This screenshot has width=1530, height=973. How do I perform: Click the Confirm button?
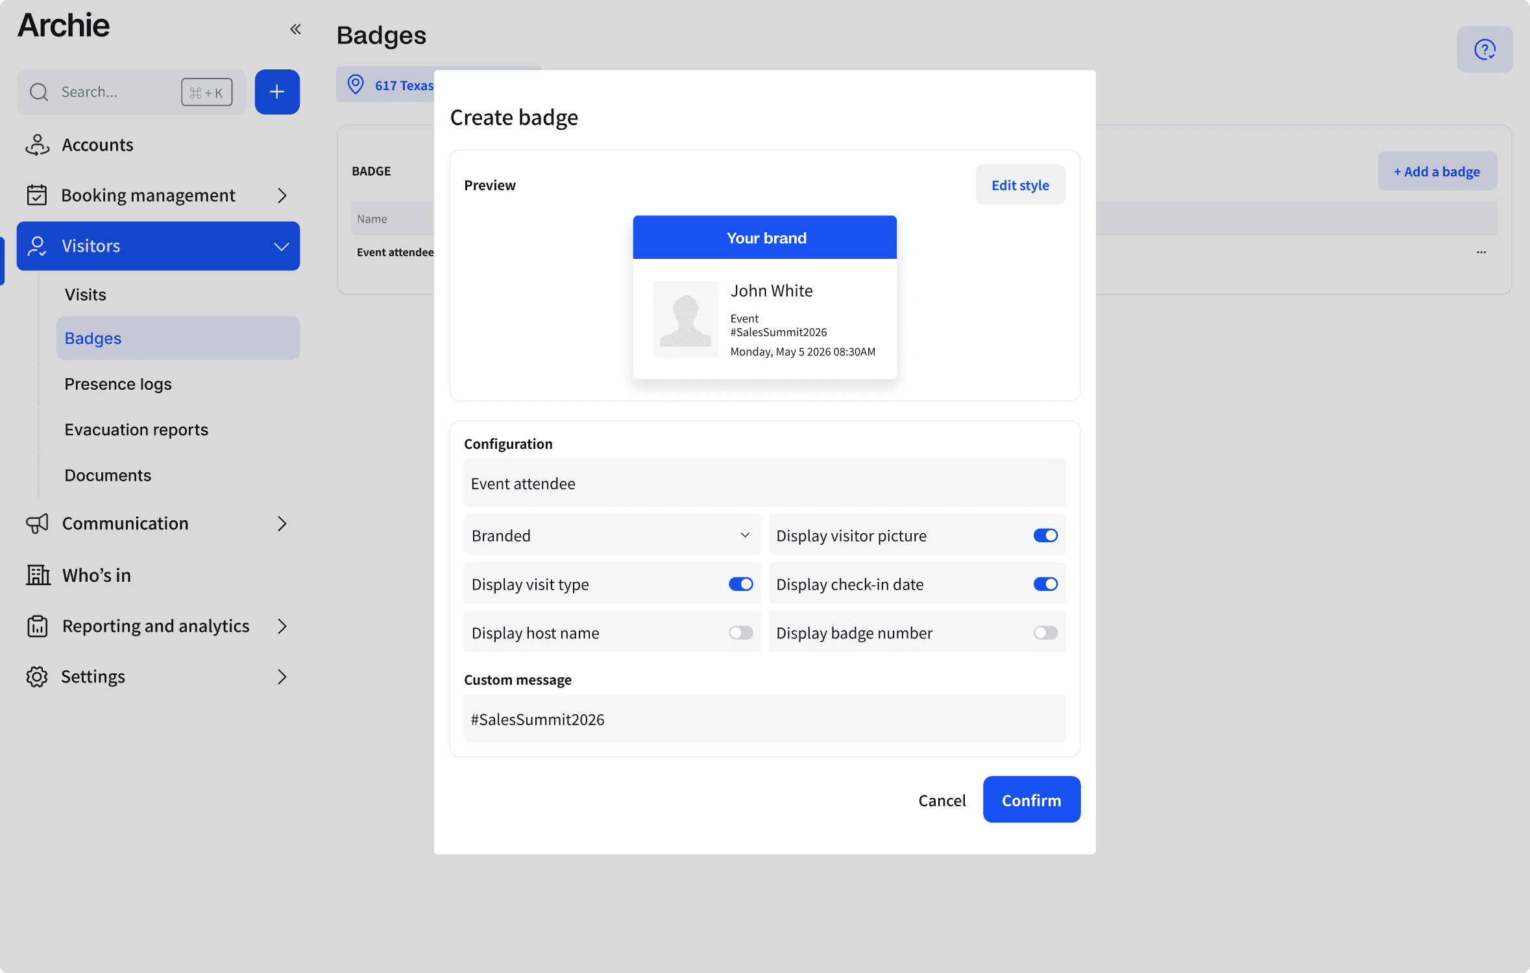click(1031, 800)
